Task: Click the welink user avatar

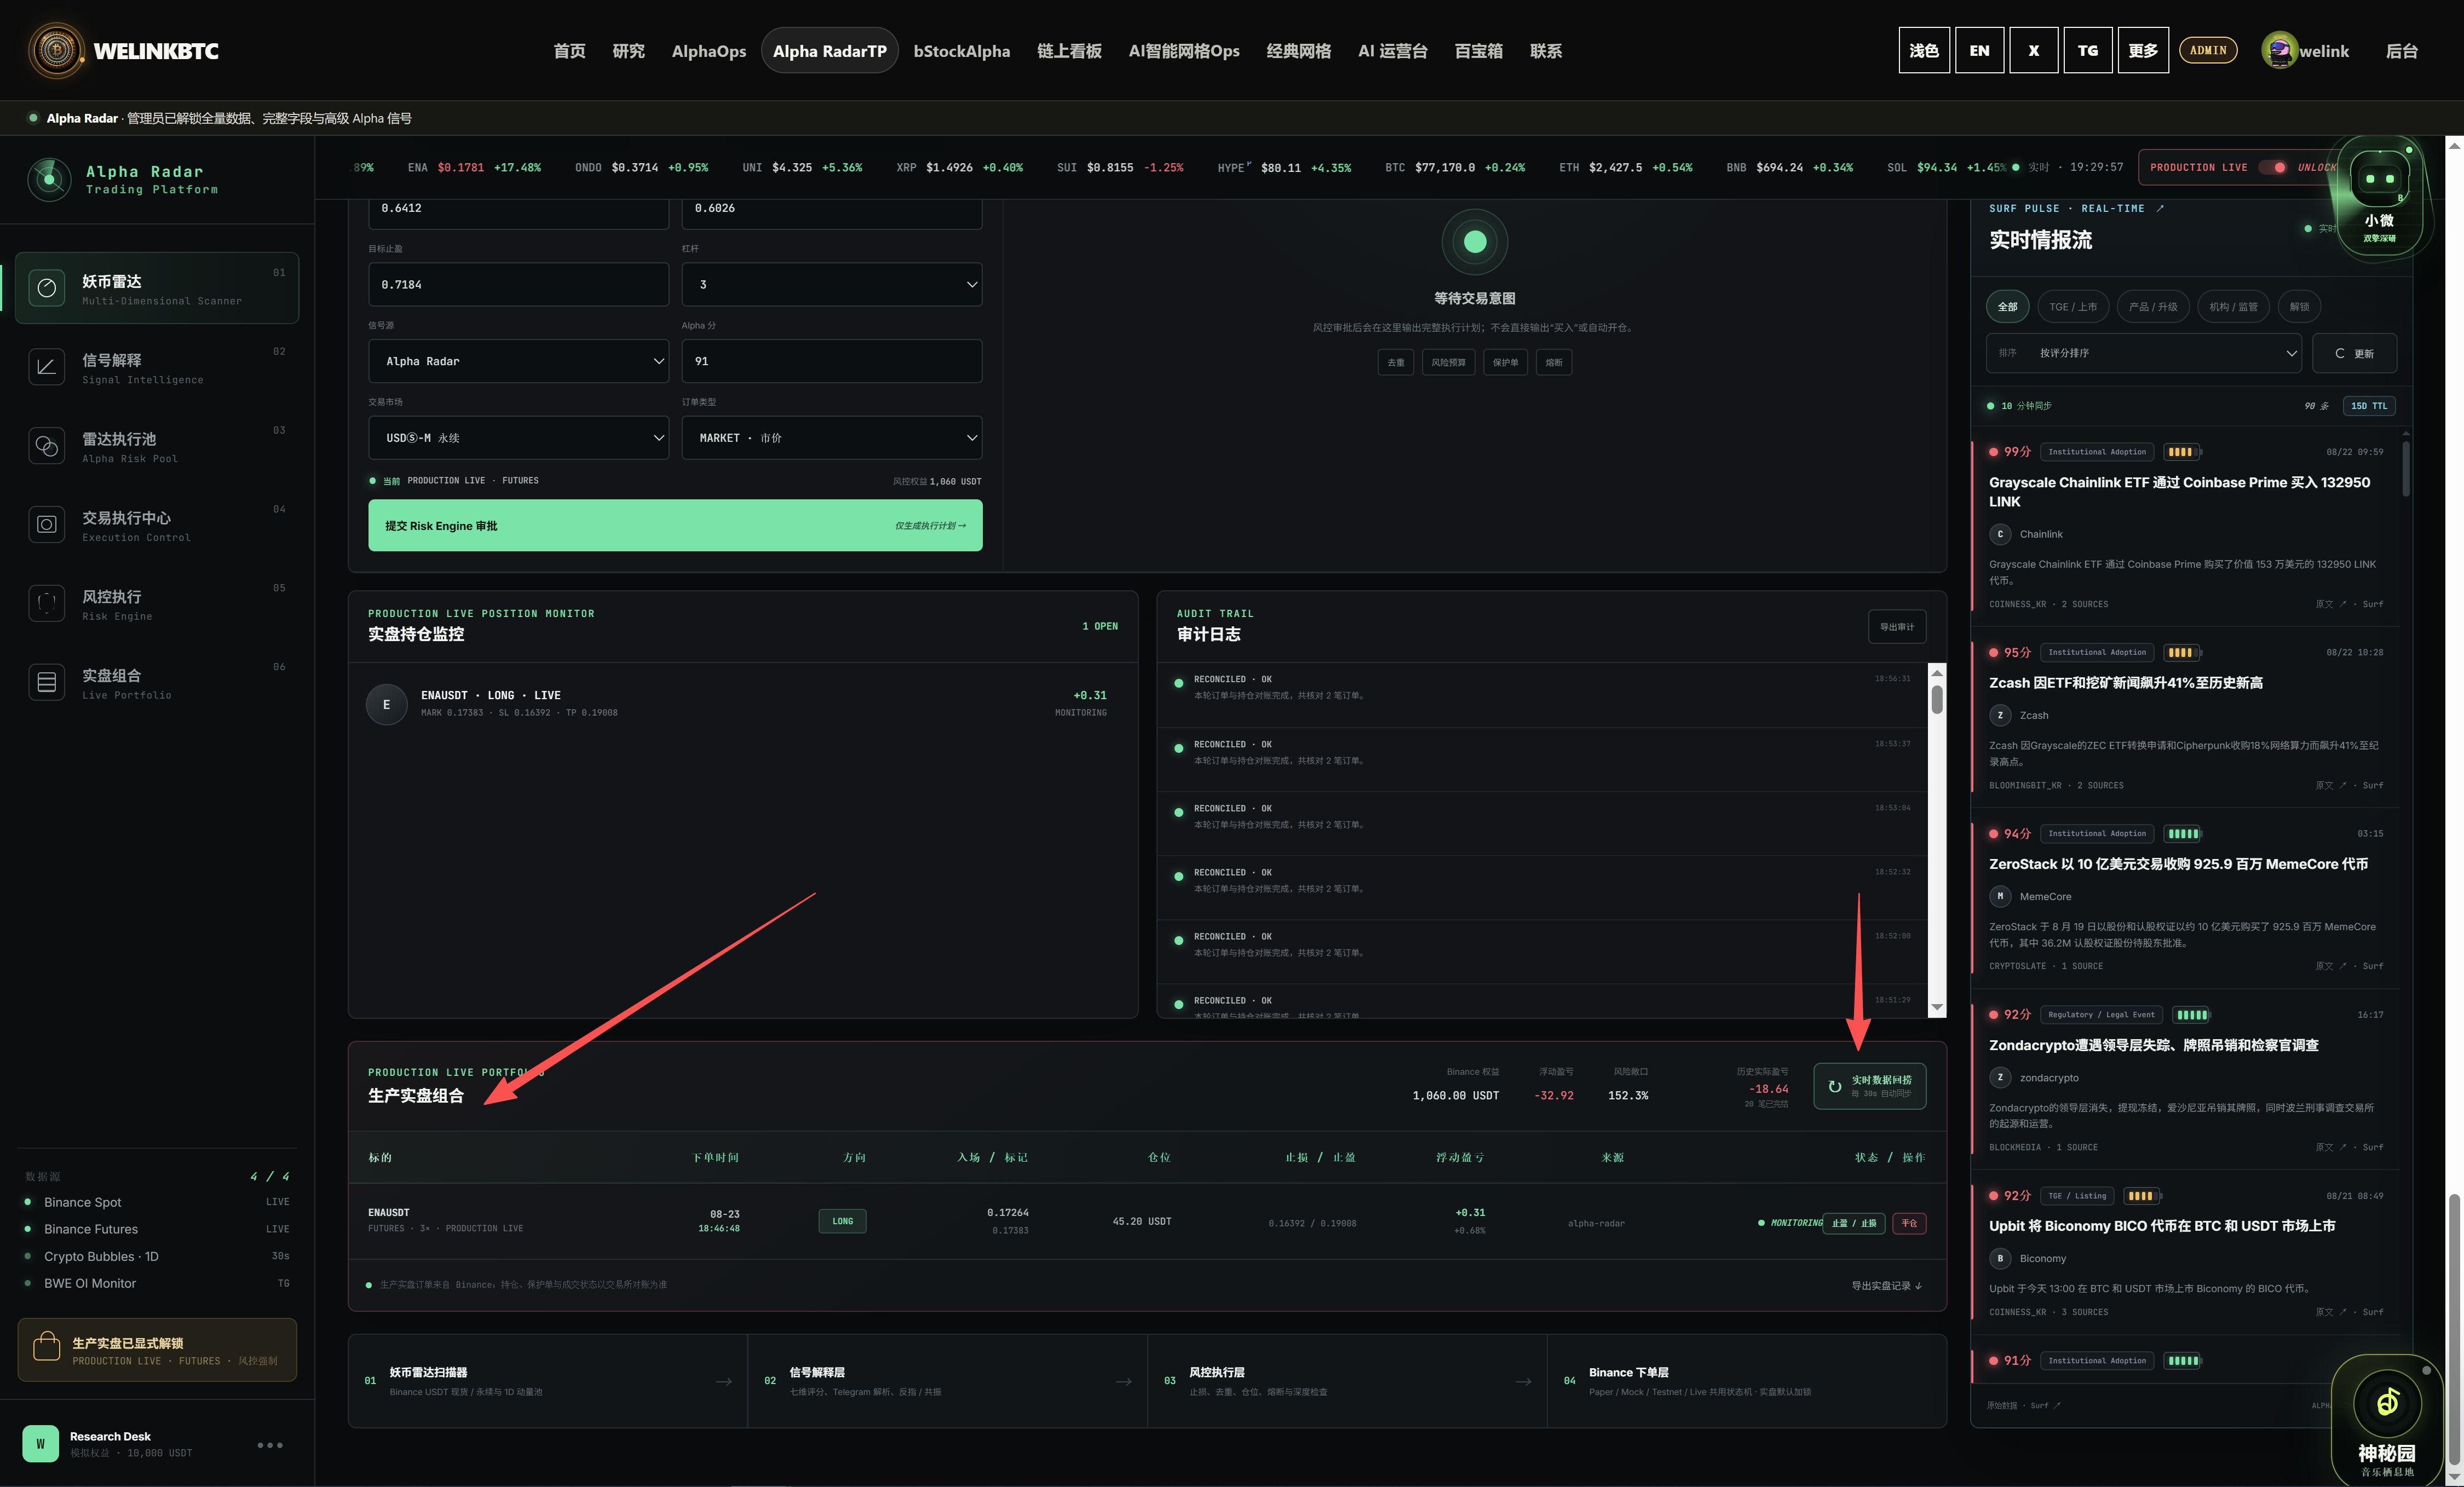Action: point(2279,50)
